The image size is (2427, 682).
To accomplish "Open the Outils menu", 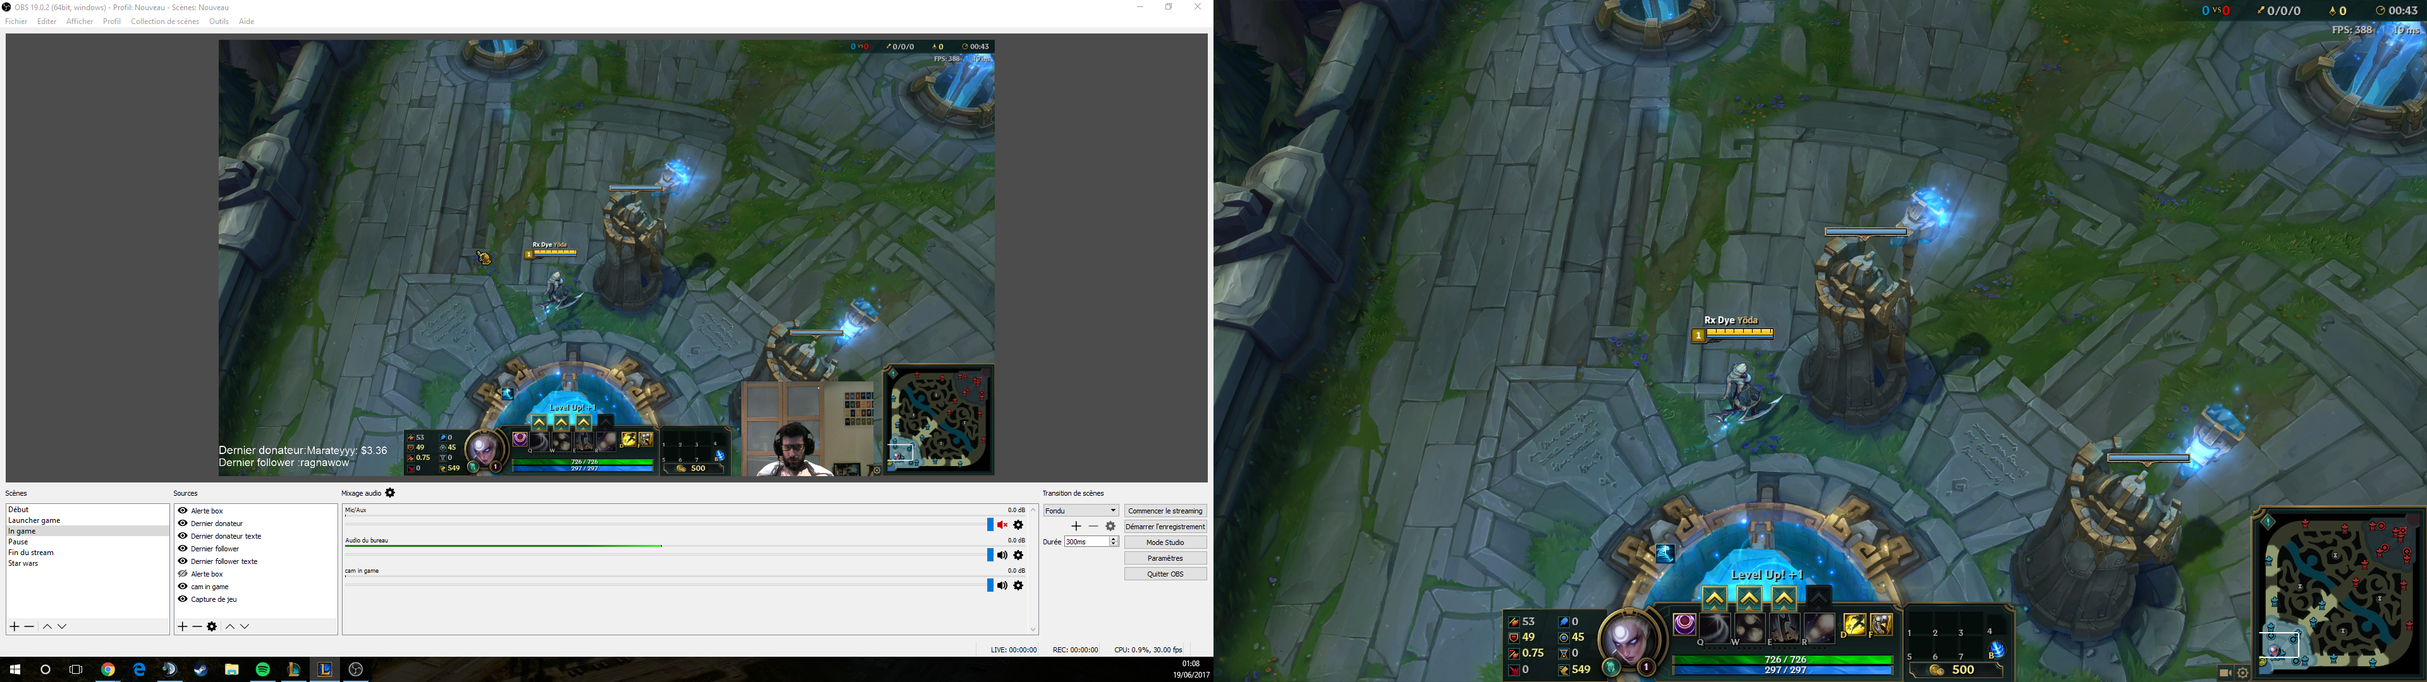I will (x=219, y=21).
